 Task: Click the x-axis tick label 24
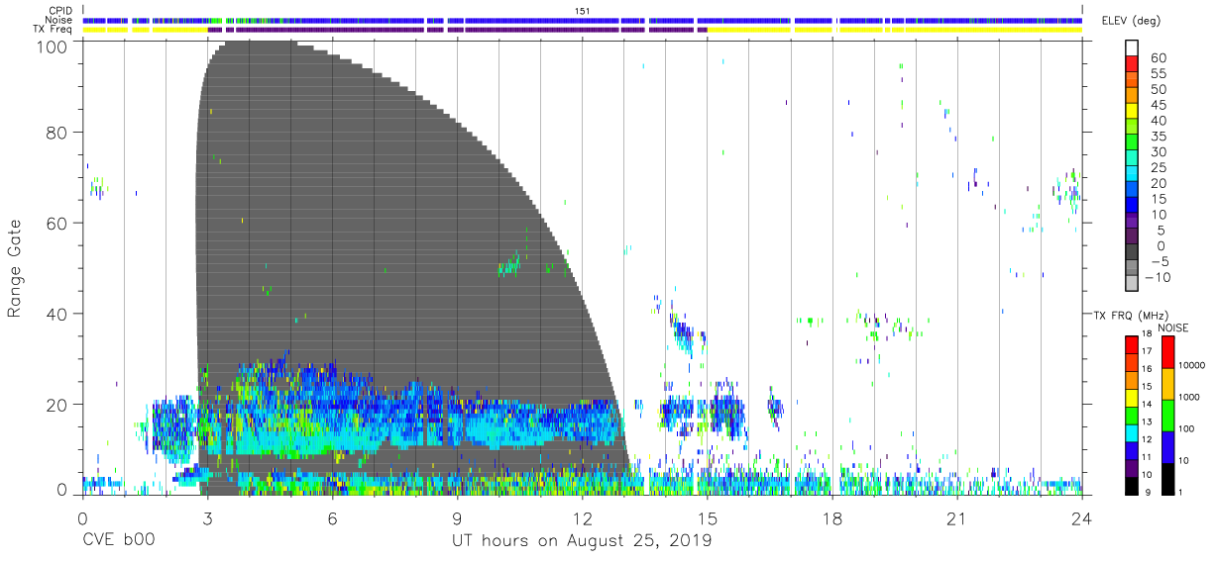1081,518
